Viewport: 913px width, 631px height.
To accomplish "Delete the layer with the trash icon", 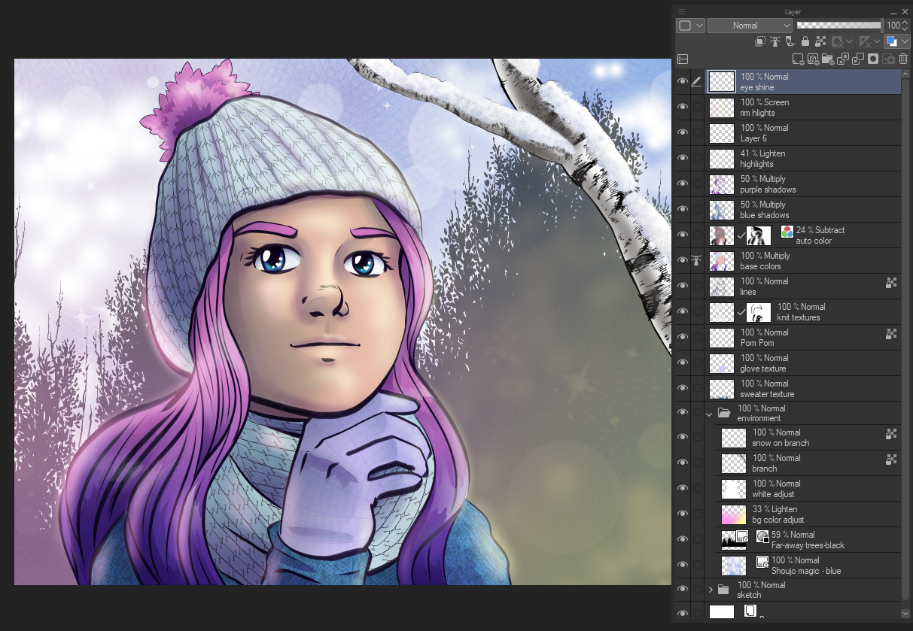I will point(902,59).
